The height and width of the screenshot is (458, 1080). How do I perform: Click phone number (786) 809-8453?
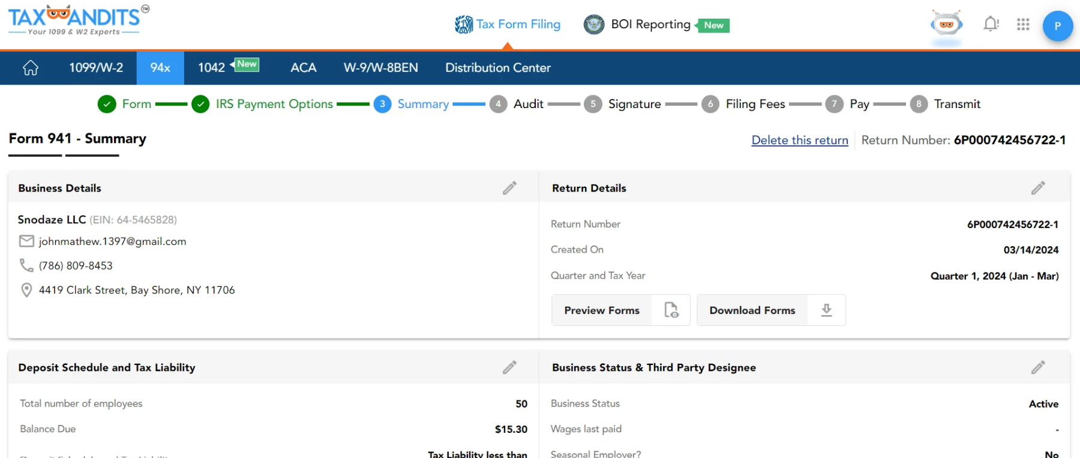pyautogui.click(x=76, y=265)
